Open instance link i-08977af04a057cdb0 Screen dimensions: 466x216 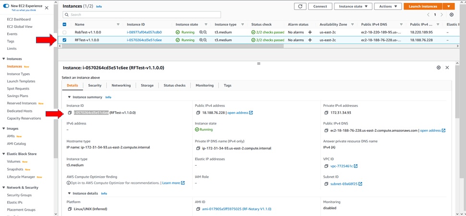click(x=144, y=32)
